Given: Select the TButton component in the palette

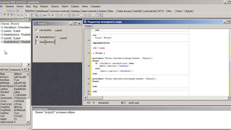Looking at the screenshot, I should [x=41, y=15].
